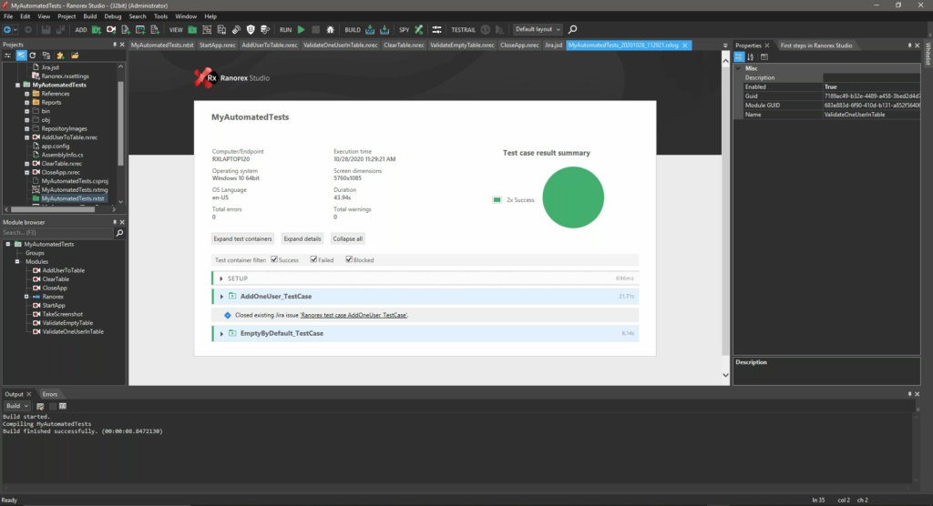Expand the EmptyByDefault_TestCase row
This screenshot has width=933, height=506.
221,334
